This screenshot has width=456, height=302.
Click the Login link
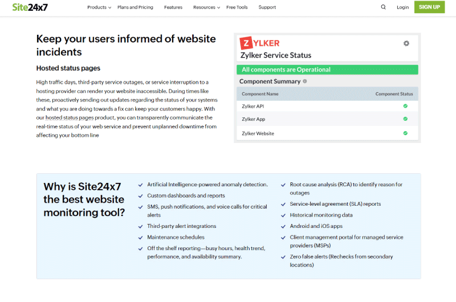[403, 7]
